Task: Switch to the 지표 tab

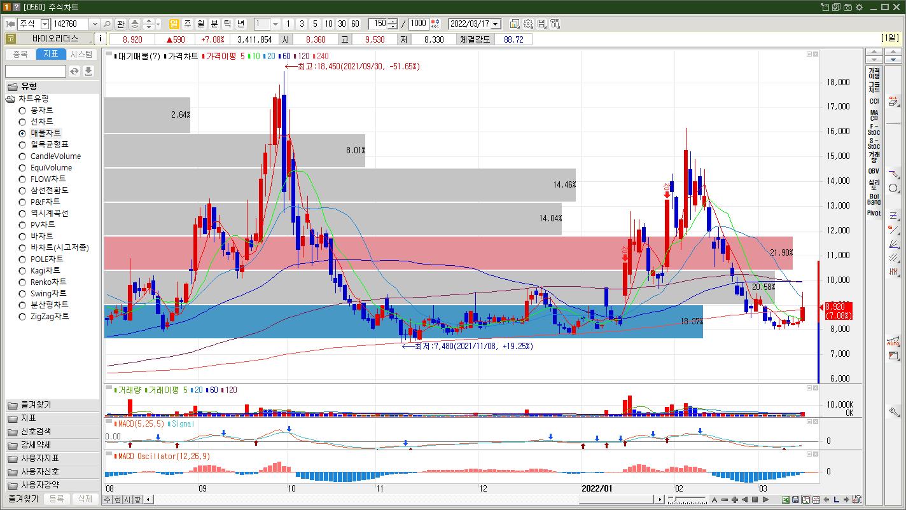Action: click(51, 55)
